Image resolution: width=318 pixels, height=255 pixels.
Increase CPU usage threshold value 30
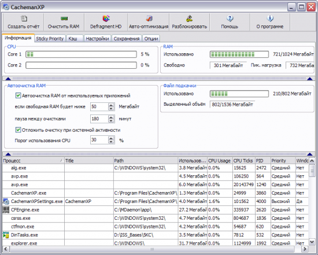(x=111, y=138)
